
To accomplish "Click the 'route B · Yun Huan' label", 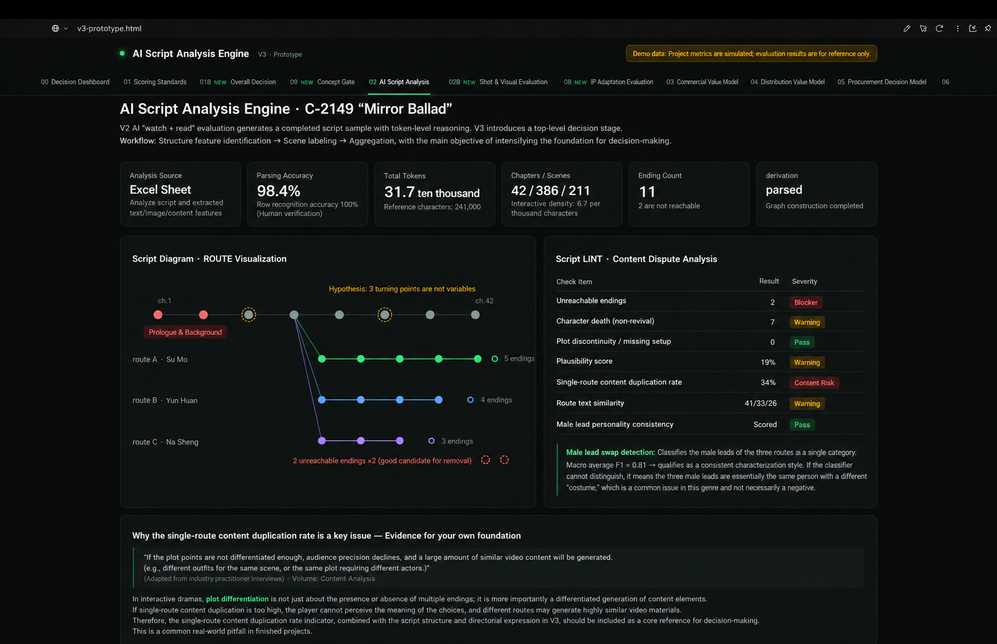I will (x=165, y=401).
